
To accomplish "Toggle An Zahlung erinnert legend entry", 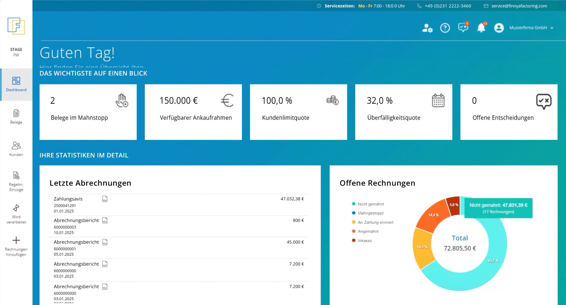I will tap(372, 223).
